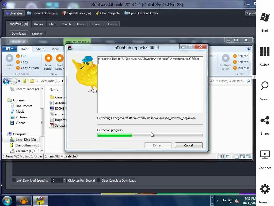Adjust the download speed spinner
This screenshot has width=274, height=206.
point(64,180)
